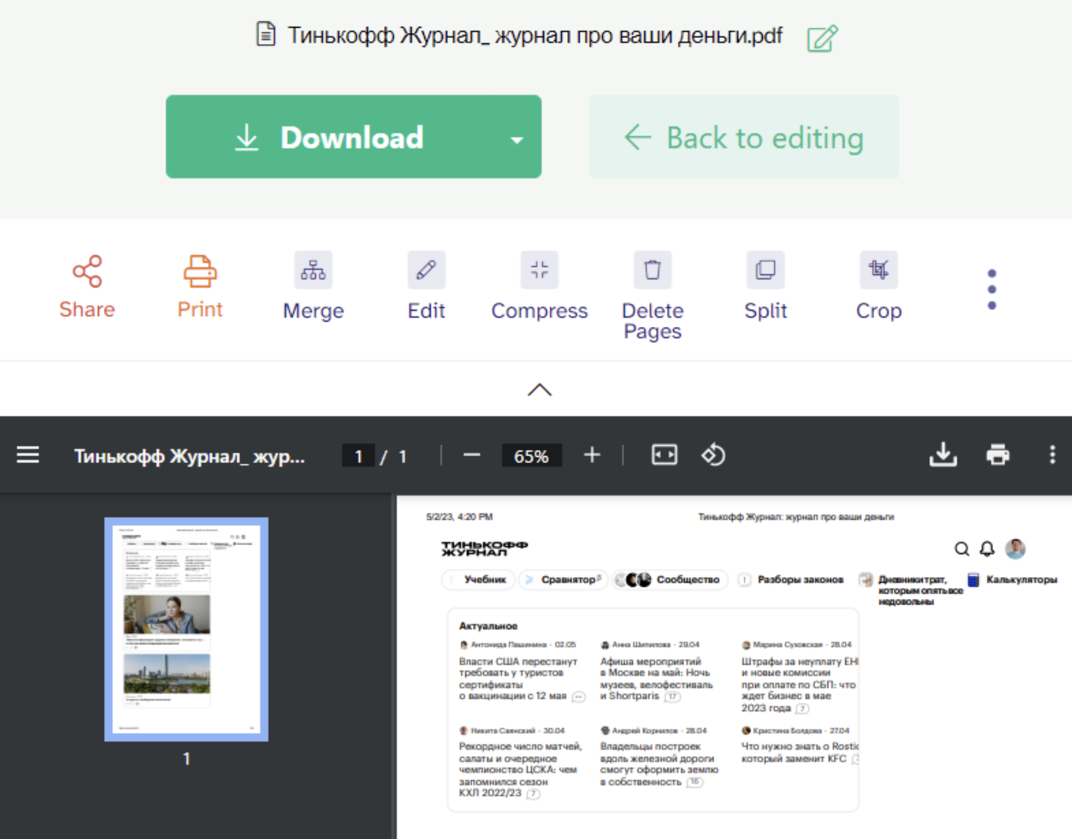Viewport: 1072px width, 839px height.
Task: Click the PDF file name title at top
Action: [x=535, y=36]
